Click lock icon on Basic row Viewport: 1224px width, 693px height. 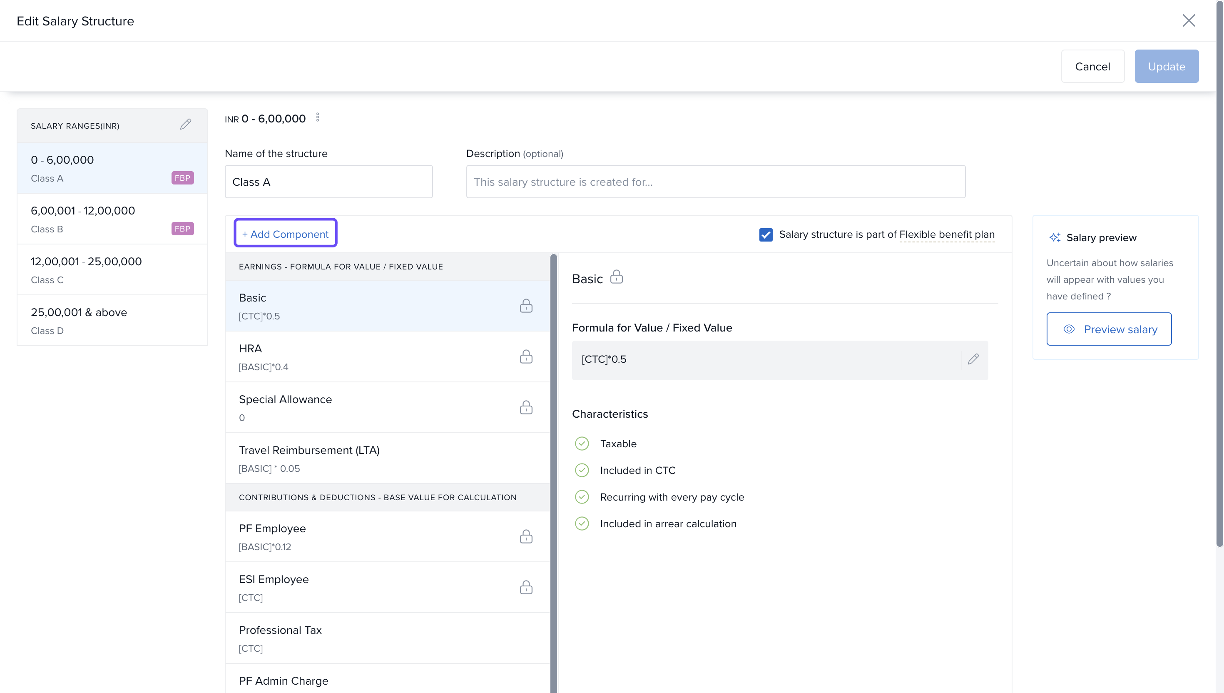point(526,306)
